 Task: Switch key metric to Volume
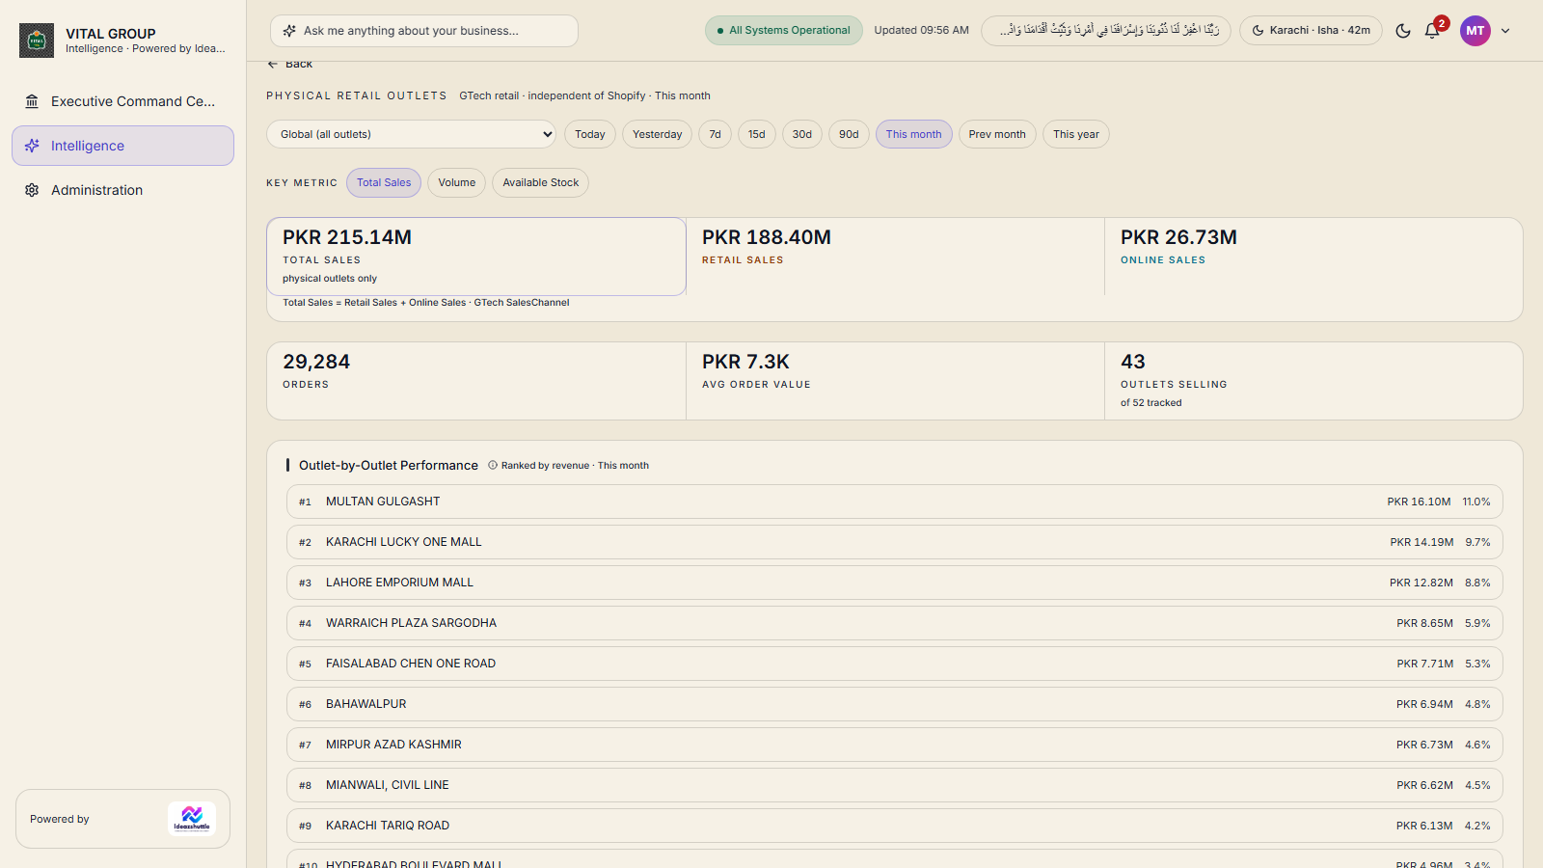point(457,182)
